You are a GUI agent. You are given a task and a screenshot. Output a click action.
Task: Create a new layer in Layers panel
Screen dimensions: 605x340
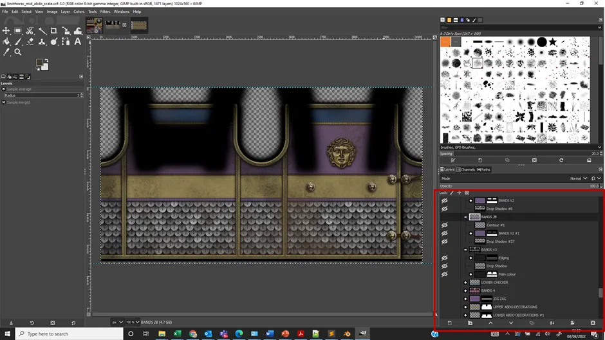coord(449,323)
